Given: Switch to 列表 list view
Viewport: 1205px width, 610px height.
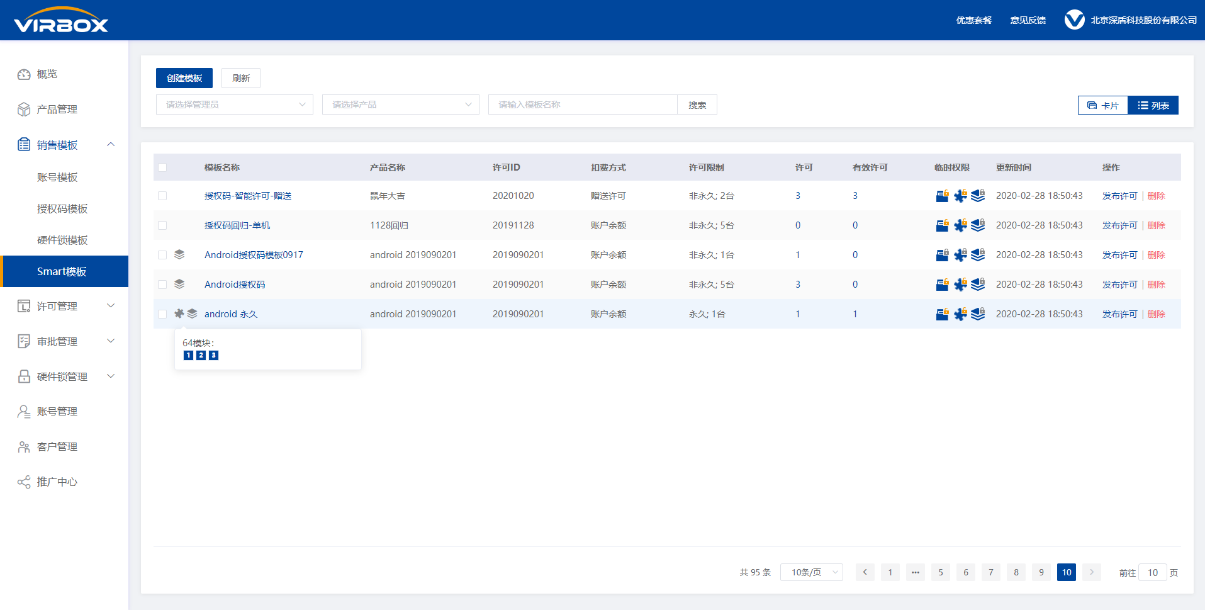Looking at the screenshot, I should (1153, 105).
